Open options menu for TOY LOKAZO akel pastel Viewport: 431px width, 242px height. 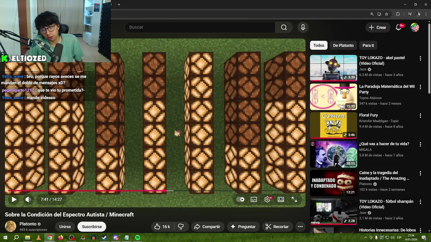click(x=420, y=58)
